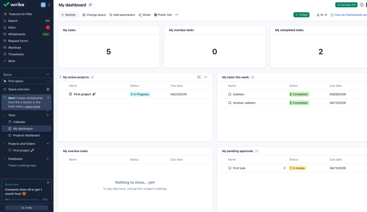Screen dimensions: 367x212
Task: Collapse the left sidebar with the chevron
Action: pos(49,5)
